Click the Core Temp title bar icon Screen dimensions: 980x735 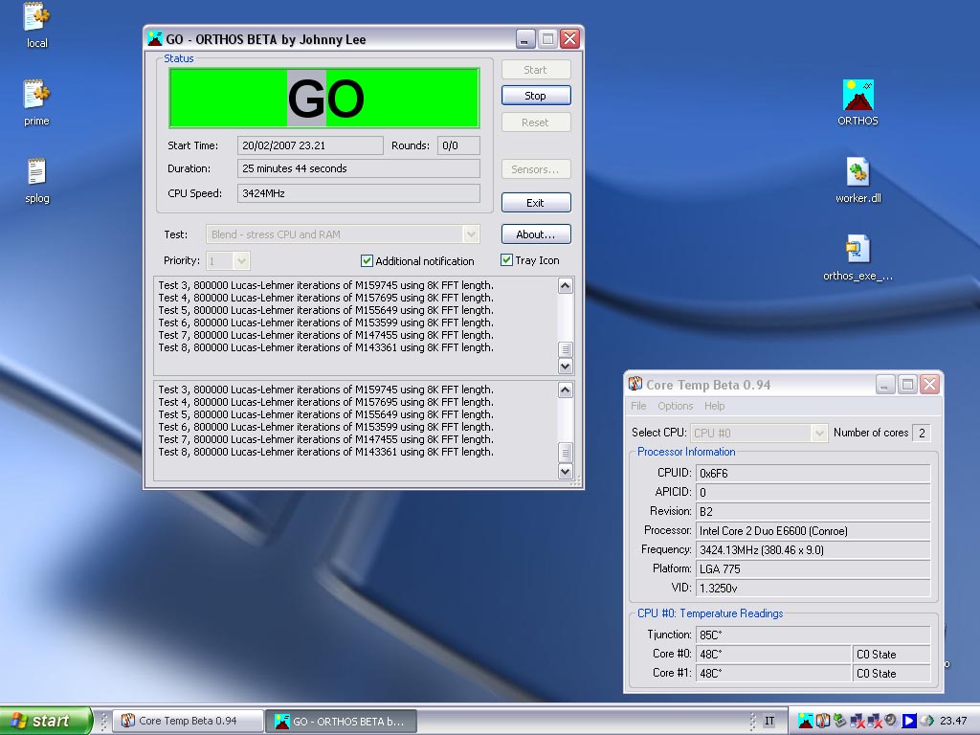click(x=635, y=384)
